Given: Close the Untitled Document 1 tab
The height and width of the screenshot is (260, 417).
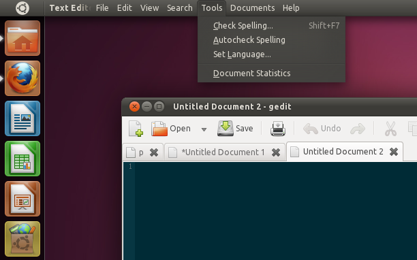Looking at the screenshot, I should click(276, 152).
